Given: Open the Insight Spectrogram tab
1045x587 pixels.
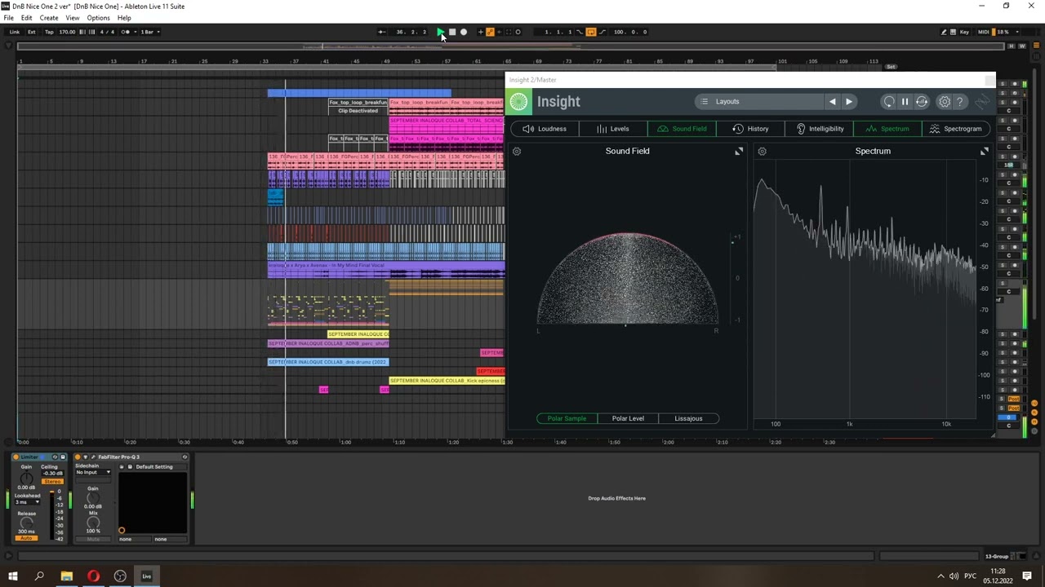Looking at the screenshot, I should [x=956, y=129].
